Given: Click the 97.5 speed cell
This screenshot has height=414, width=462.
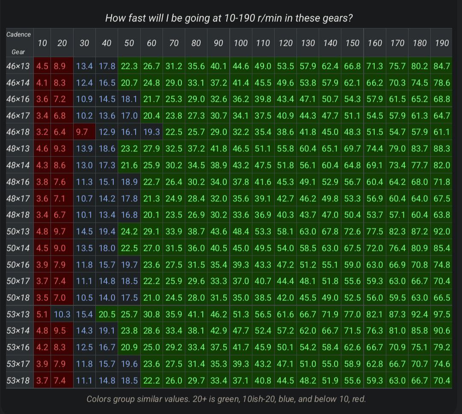Looking at the screenshot, I should 441,314.
